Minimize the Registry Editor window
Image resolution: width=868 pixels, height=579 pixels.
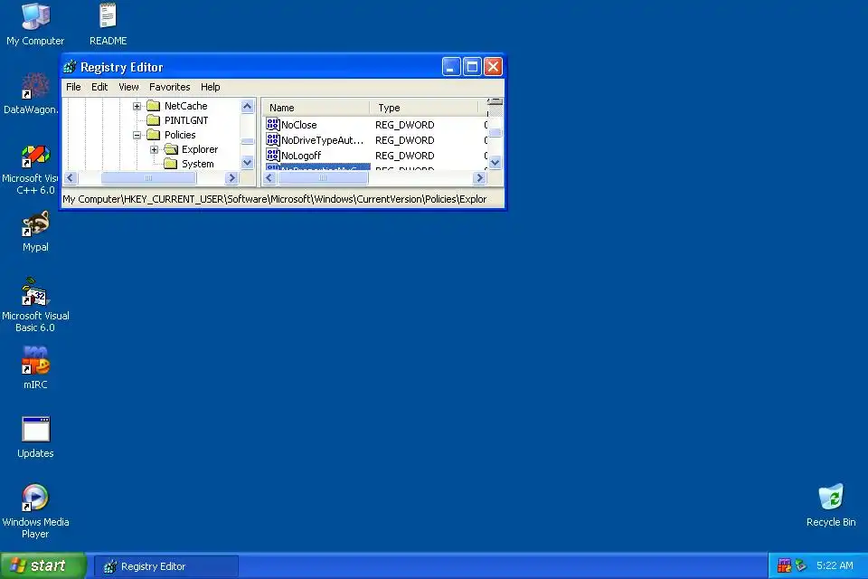tap(451, 67)
